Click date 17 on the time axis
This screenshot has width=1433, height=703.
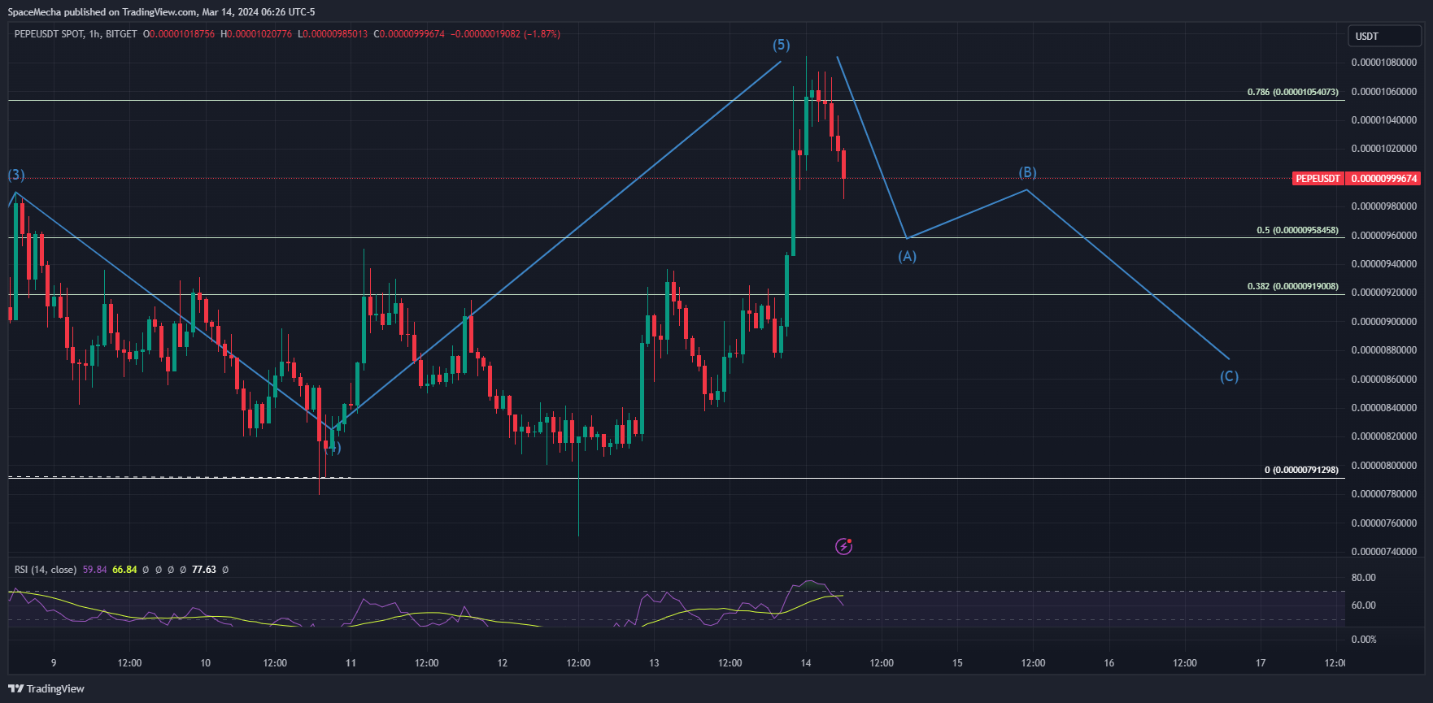pyautogui.click(x=1261, y=663)
